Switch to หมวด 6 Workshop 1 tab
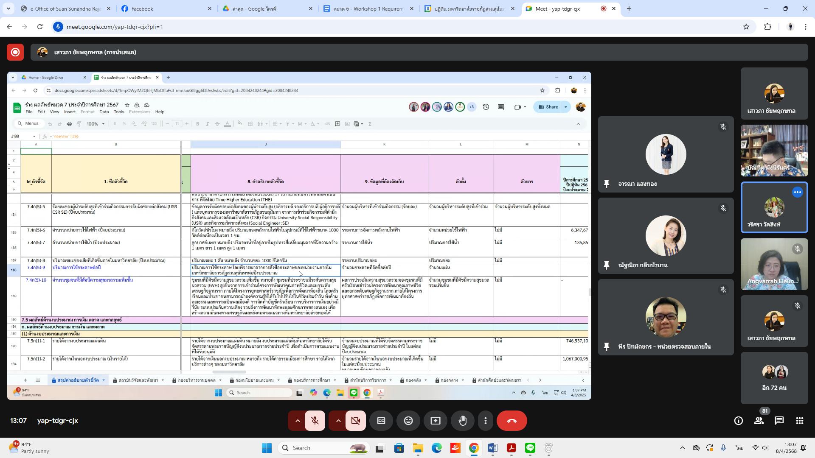 point(367,8)
